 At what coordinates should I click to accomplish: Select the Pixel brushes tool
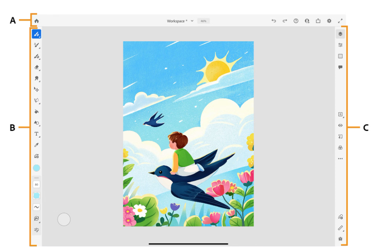point(36,34)
